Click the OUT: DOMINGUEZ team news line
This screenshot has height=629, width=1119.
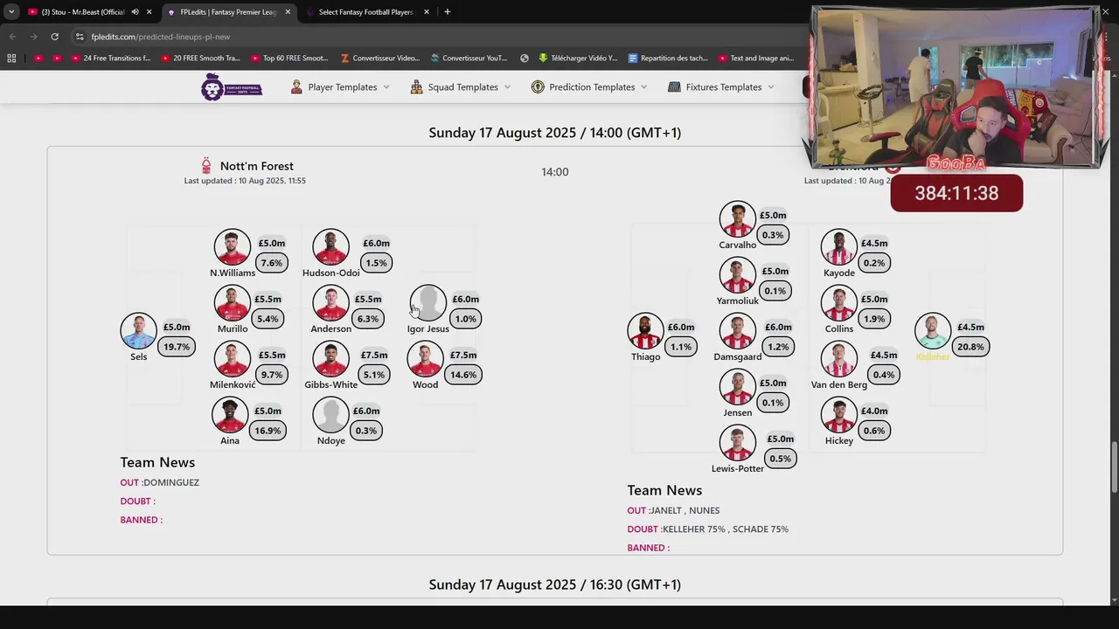pos(160,482)
